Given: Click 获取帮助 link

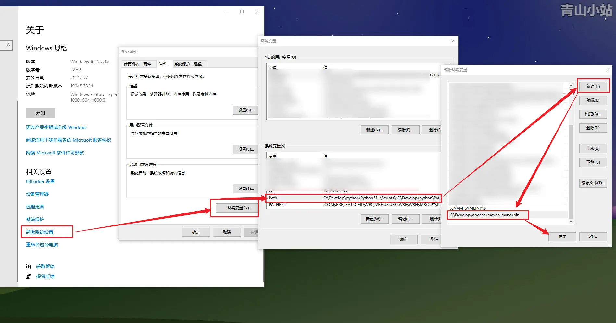Looking at the screenshot, I should coord(45,266).
